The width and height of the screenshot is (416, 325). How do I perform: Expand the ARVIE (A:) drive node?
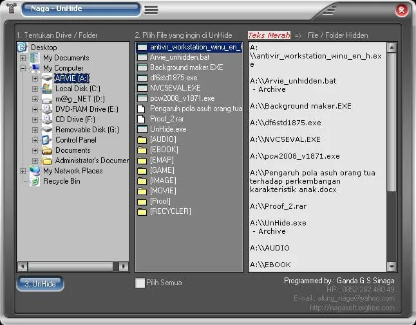pyautogui.click(x=35, y=78)
